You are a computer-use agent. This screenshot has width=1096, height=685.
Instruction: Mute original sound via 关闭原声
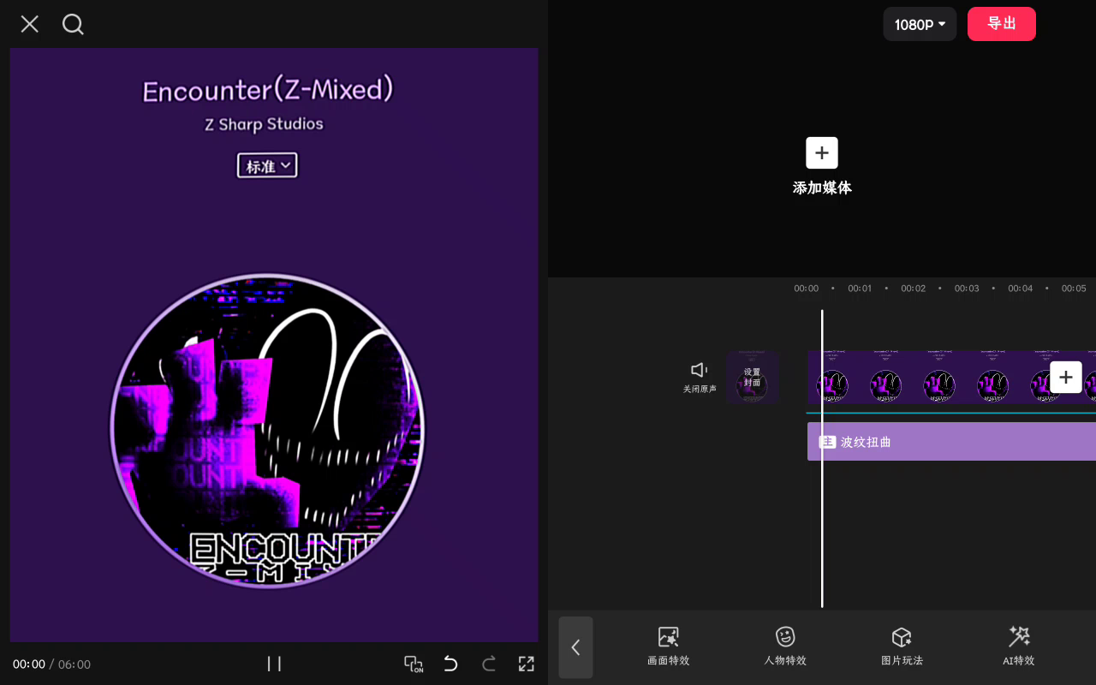click(700, 377)
